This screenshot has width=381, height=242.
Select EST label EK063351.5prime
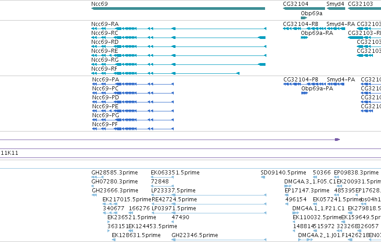coord(175,173)
